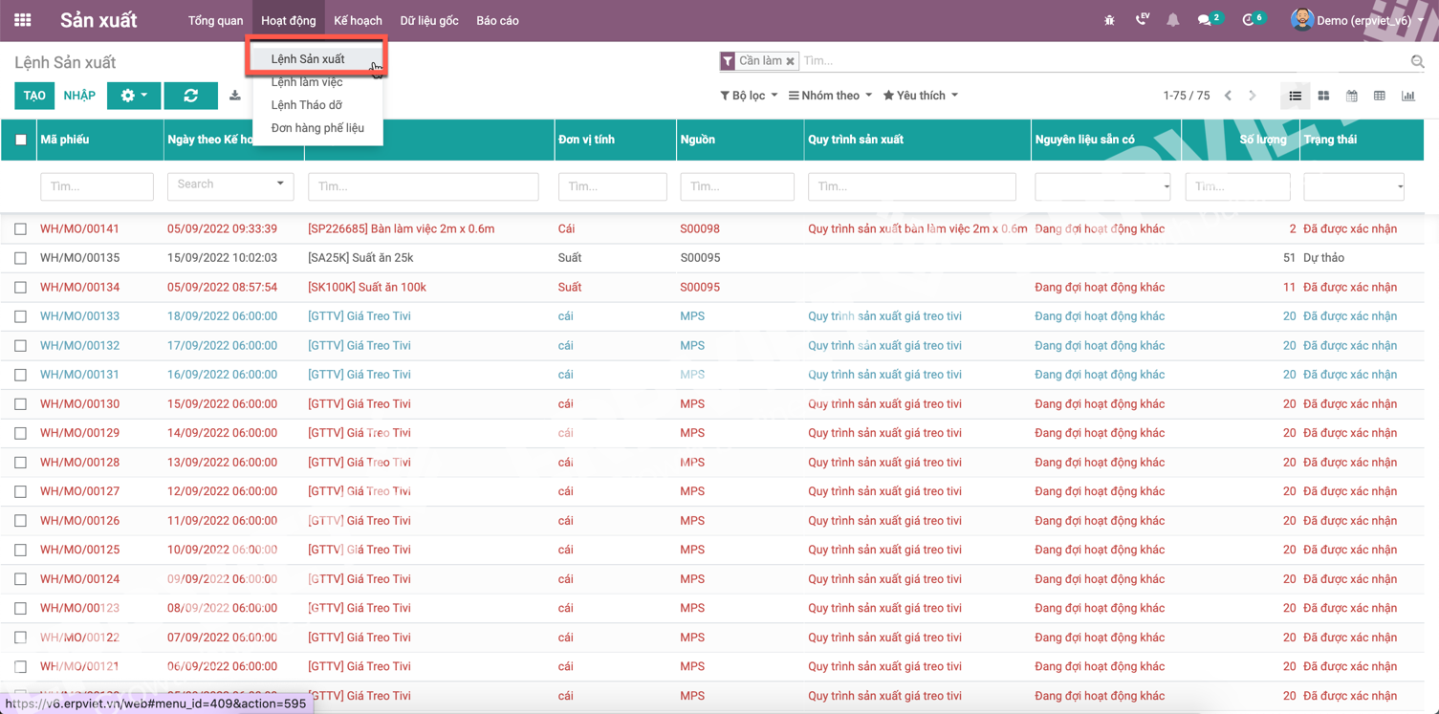Viewport: 1439px width, 714px height.
Task: Expand the gear actions dropdown
Action: [134, 95]
